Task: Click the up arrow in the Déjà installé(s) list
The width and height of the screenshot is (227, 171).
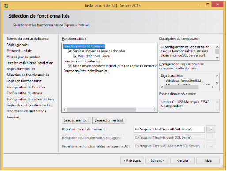Action: point(217,76)
